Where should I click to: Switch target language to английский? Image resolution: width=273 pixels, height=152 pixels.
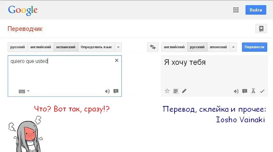(174, 47)
